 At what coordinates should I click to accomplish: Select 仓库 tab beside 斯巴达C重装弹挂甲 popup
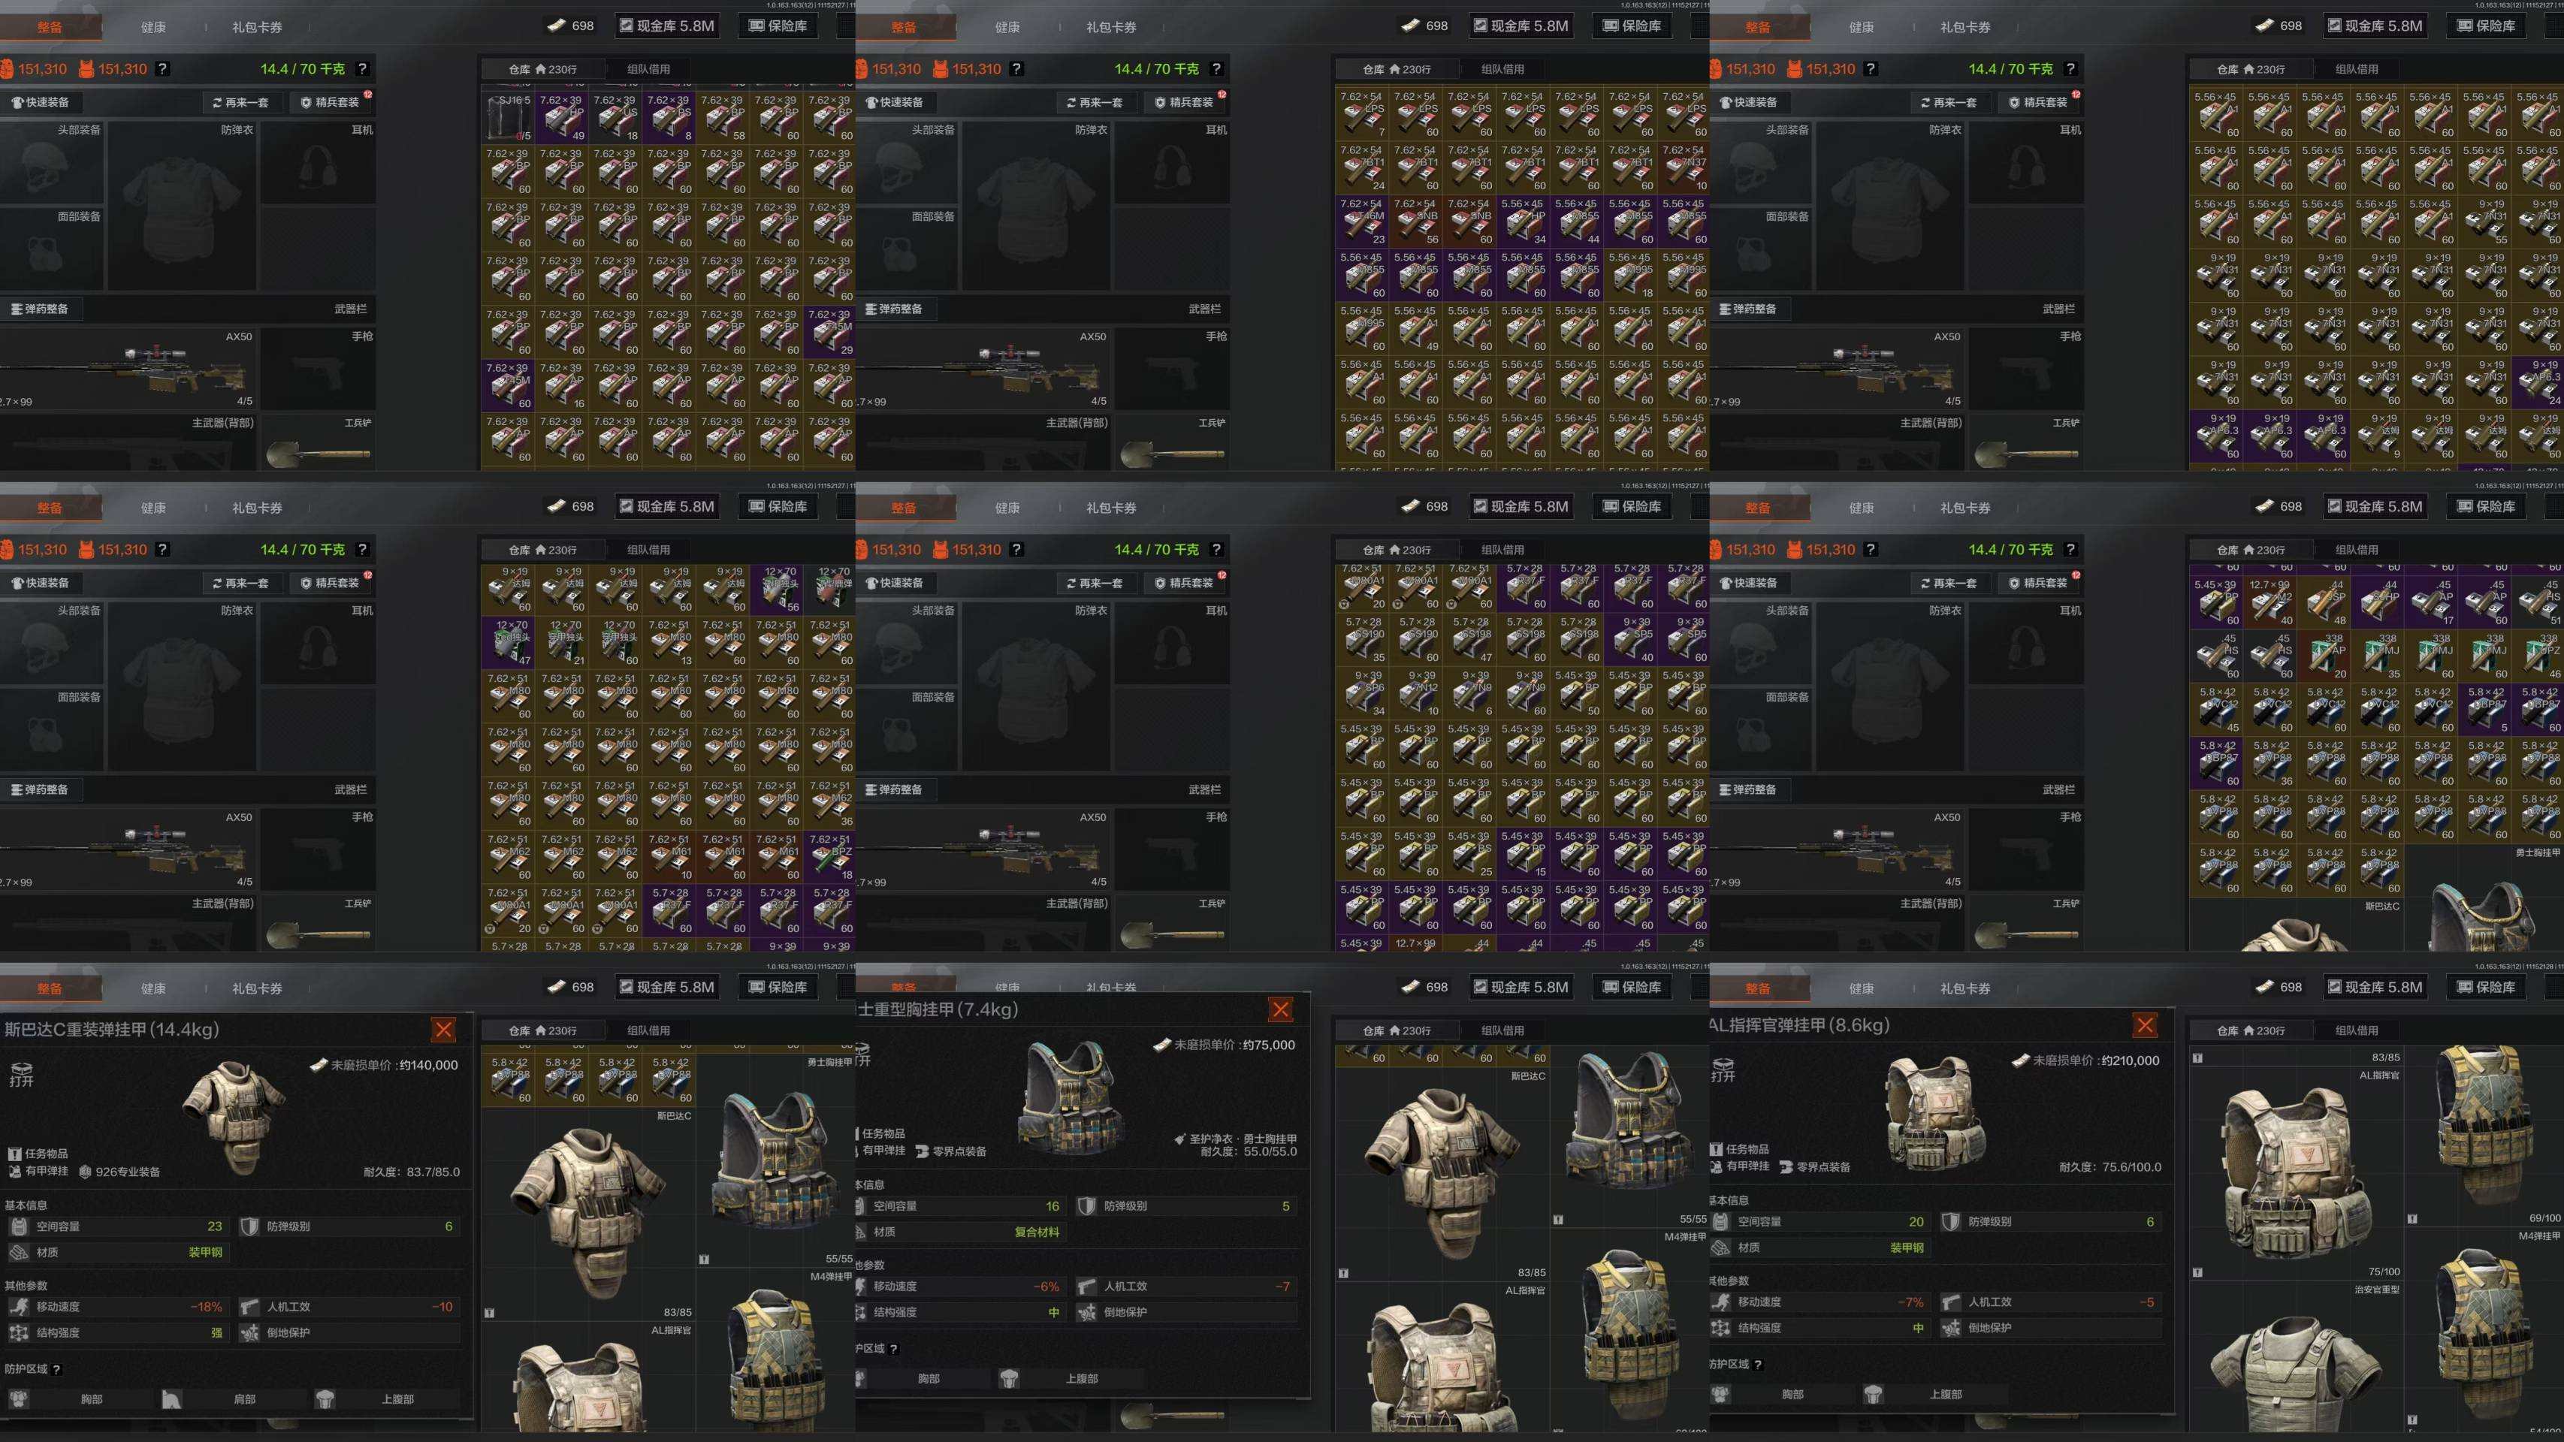tap(542, 1030)
